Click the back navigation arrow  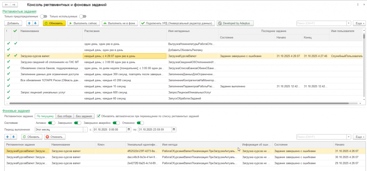tap(6, 5)
